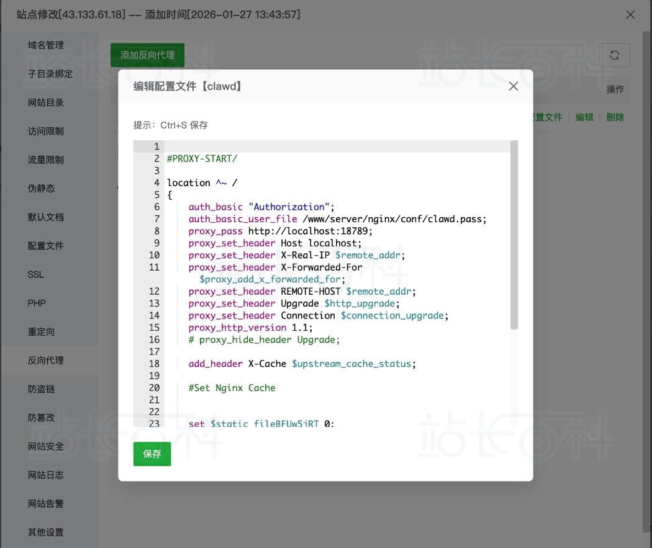652x548 pixels.
Task: Open the 防盗链 tab
Action: pyautogui.click(x=42, y=389)
